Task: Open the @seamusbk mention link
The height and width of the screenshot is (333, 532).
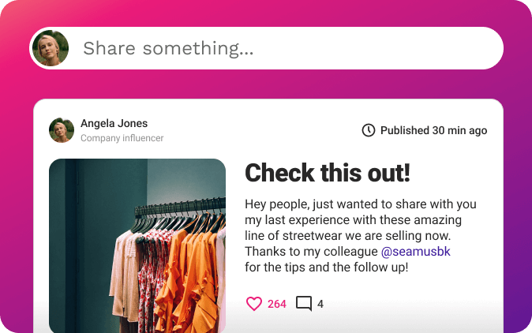Action: (x=416, y=252)
